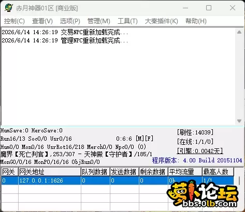Click the MonG0/0/16 MonP0/16/16 ObjRun0/0 line
Image resolution: width=245 pixels, height=212 pixels.
click(x=50, y=162)
